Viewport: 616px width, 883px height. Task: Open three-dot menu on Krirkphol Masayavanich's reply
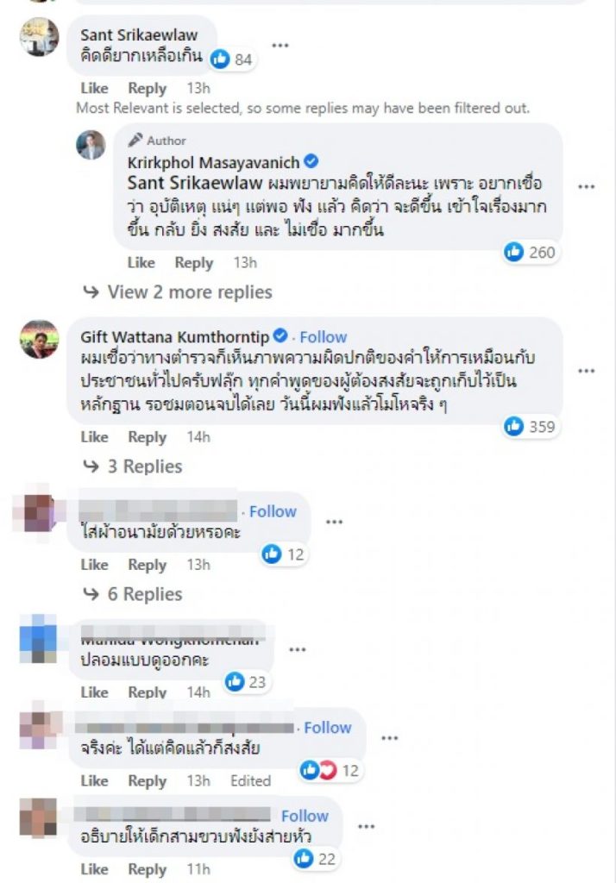click(x=586, y=187)
